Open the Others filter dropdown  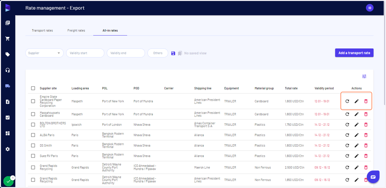(x=158, y=53)
